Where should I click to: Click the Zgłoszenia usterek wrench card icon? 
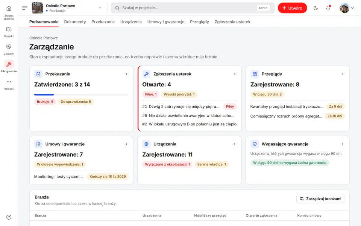coord(146,74)
